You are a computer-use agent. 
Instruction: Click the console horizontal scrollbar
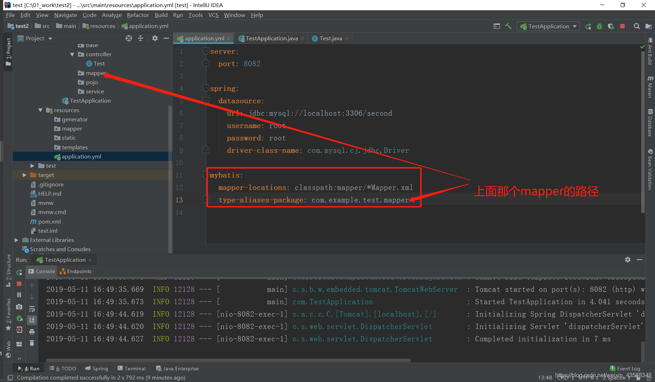tap(228, 360)
